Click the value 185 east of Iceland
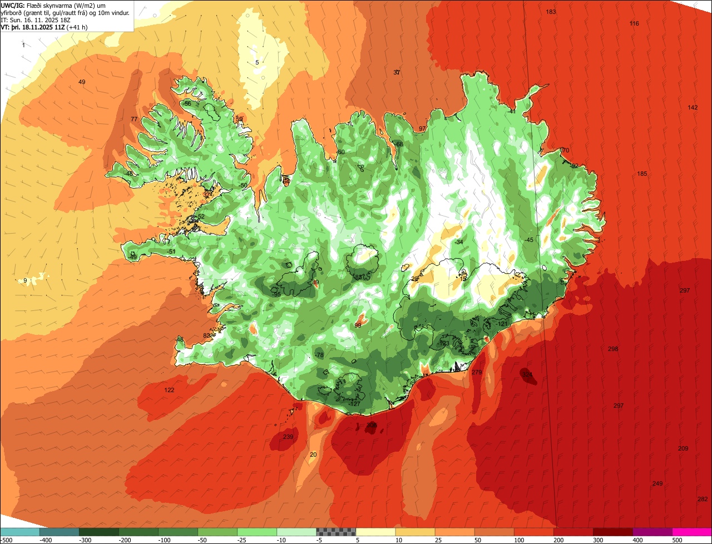Screen dimensions: 712x544 point(642,174)
